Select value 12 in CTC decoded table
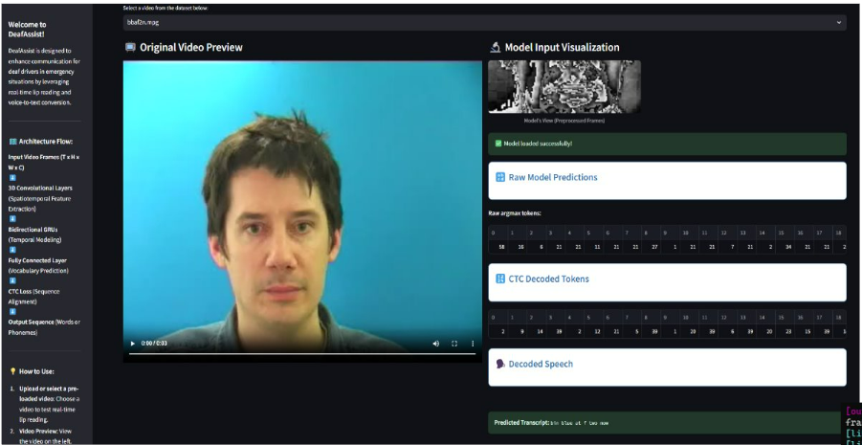Screen dimensions: 862x445 [597, 332]
